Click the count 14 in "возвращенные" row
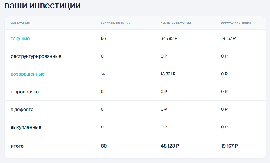Image resolution: width=270 pixels, height=163 pixels. 103,74
